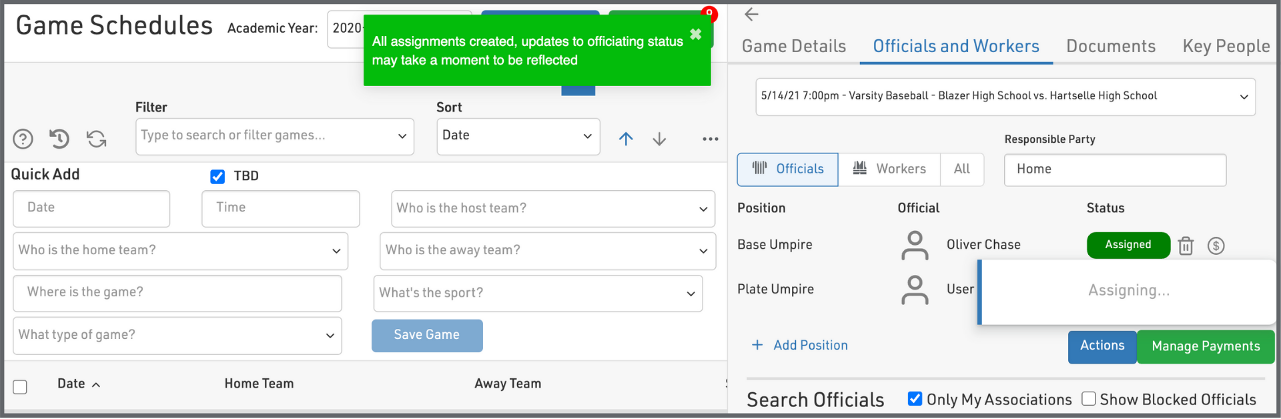The height and width of the screenshot is (419, 1281).
Task: Enable Show Blocked Officials checkbox
Action: 1089,399
